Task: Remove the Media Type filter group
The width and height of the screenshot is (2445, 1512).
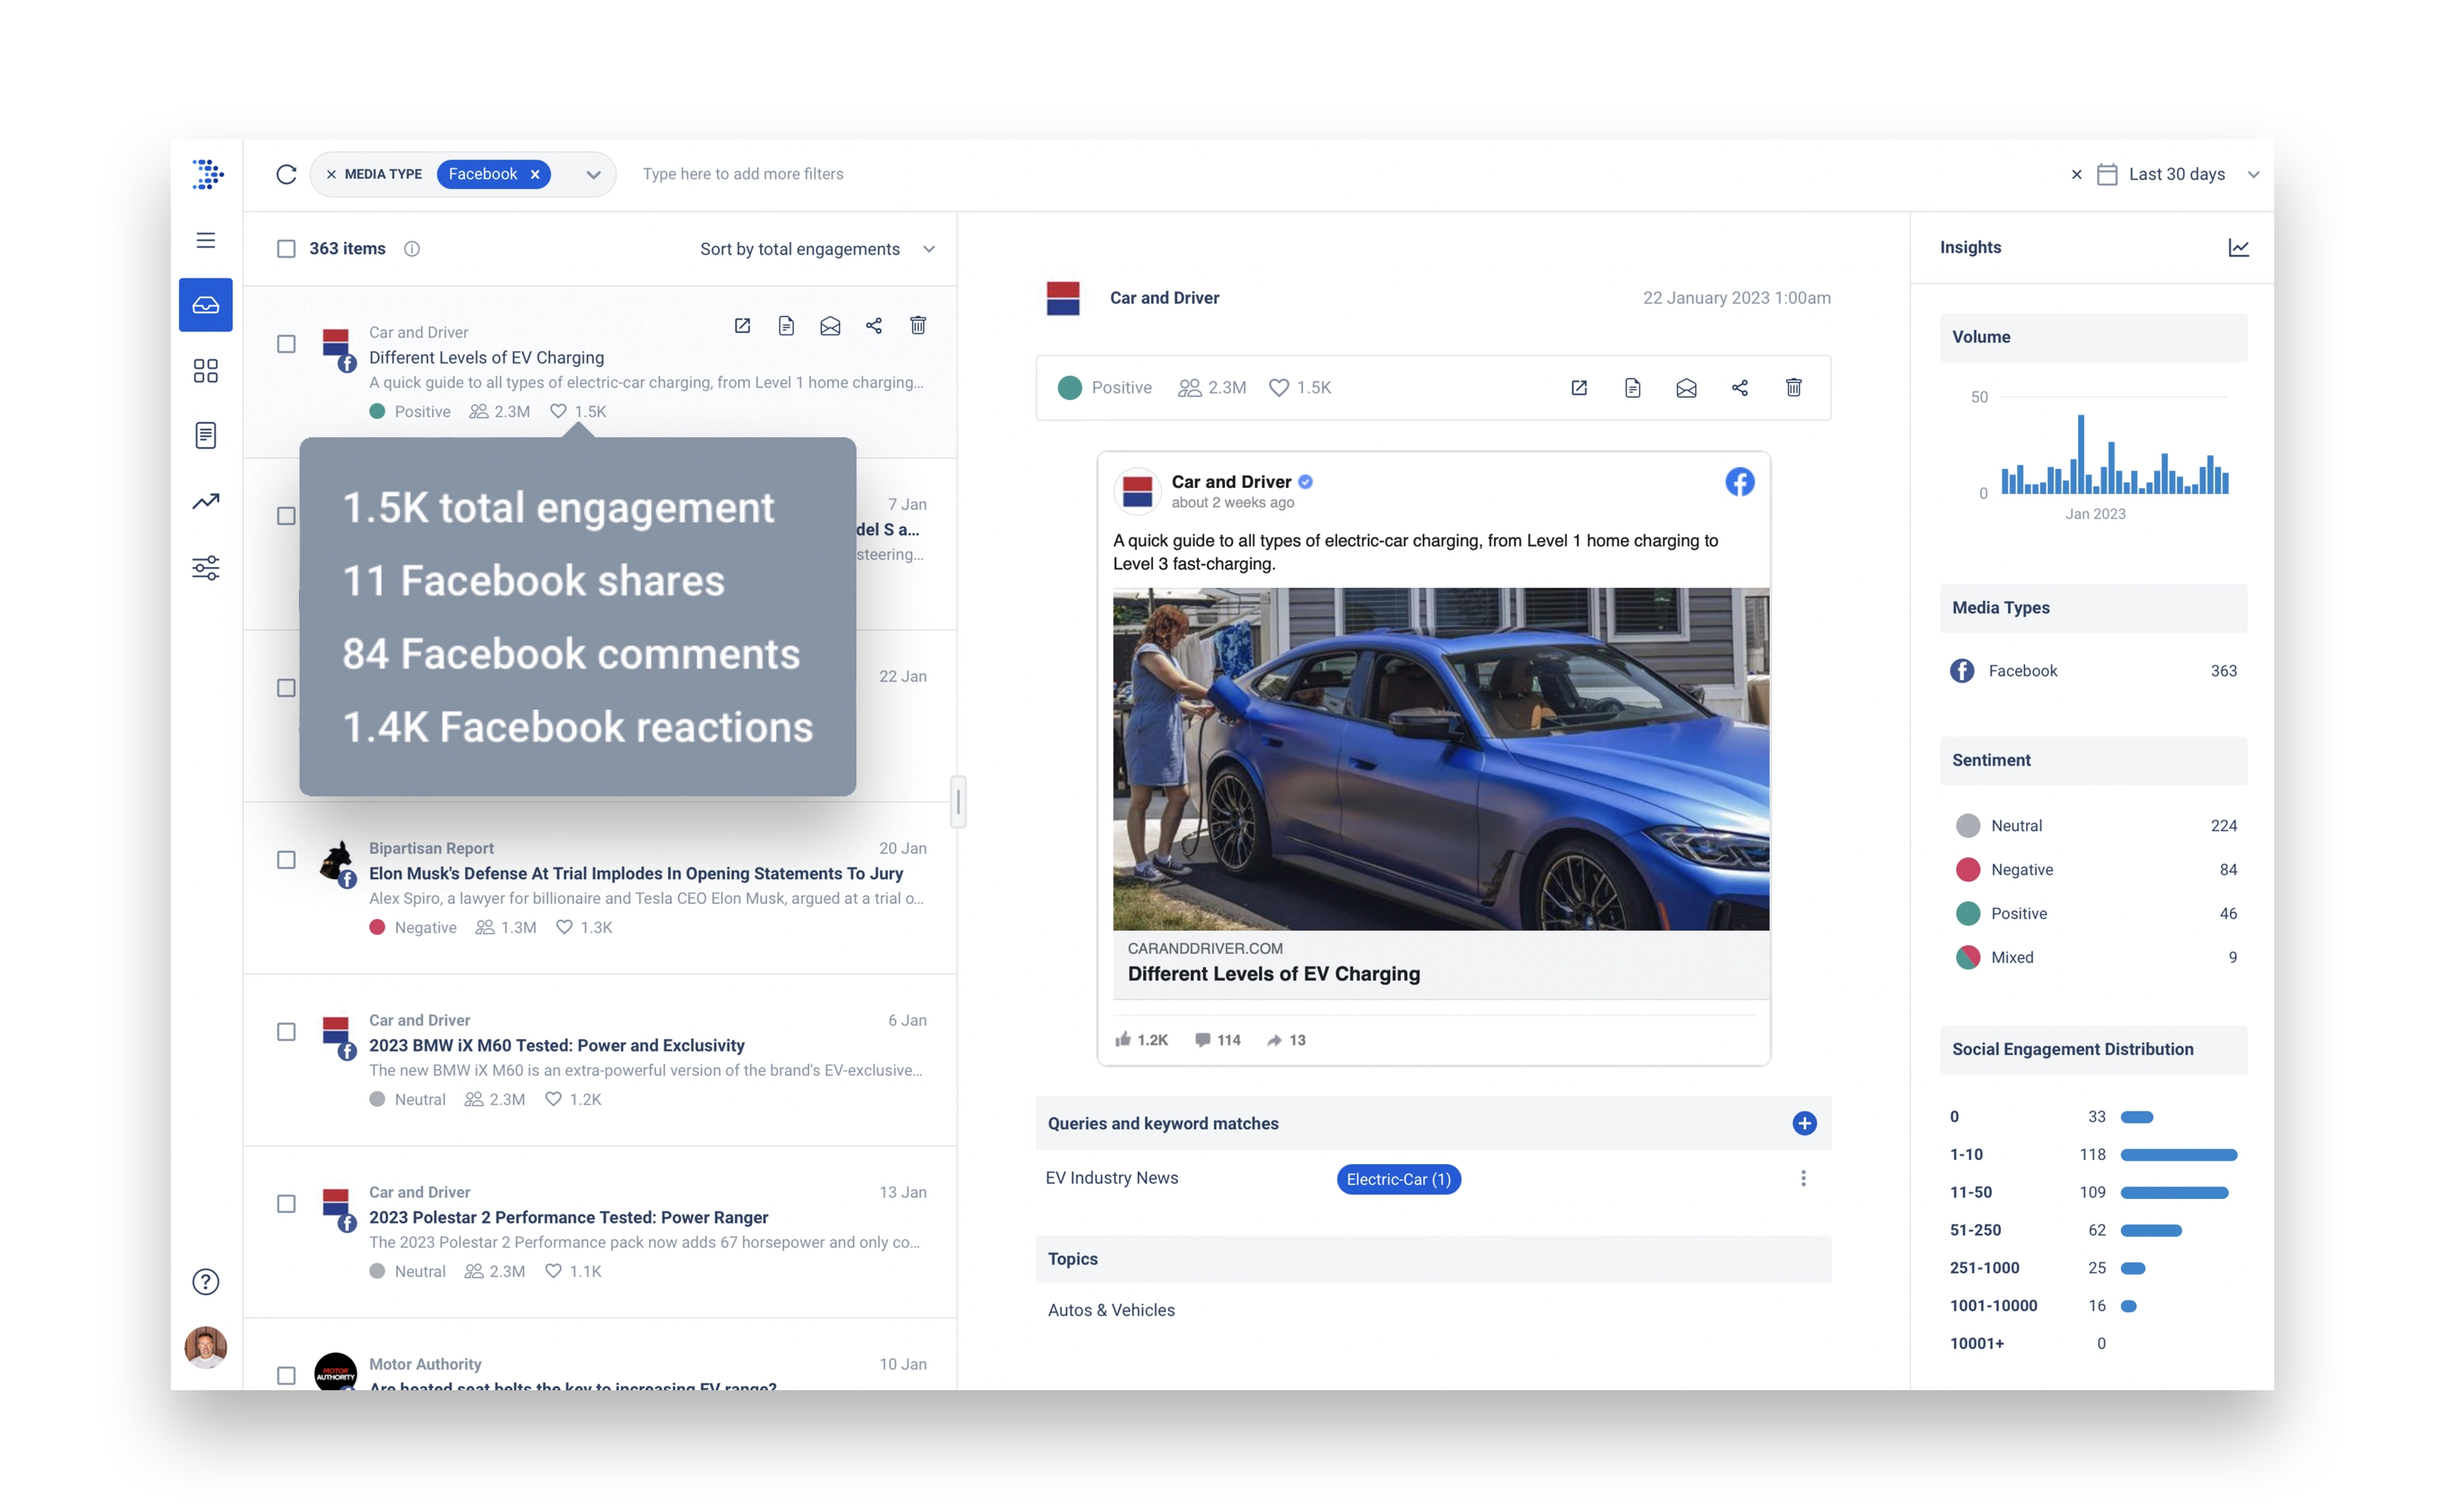Action: click(331, 174)
